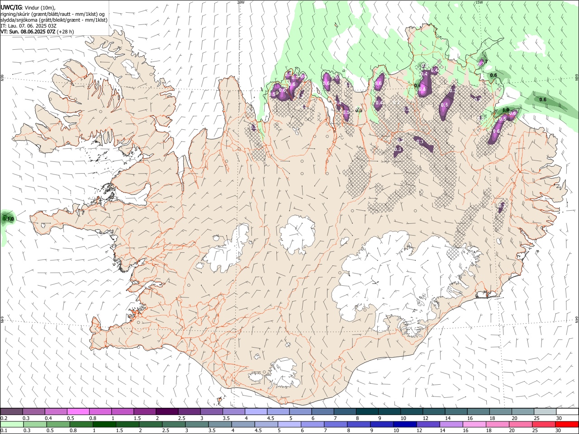Viewport: 579px width, 434px height.
Task: Click the '20W' longitude label
Action: point(241,2)
